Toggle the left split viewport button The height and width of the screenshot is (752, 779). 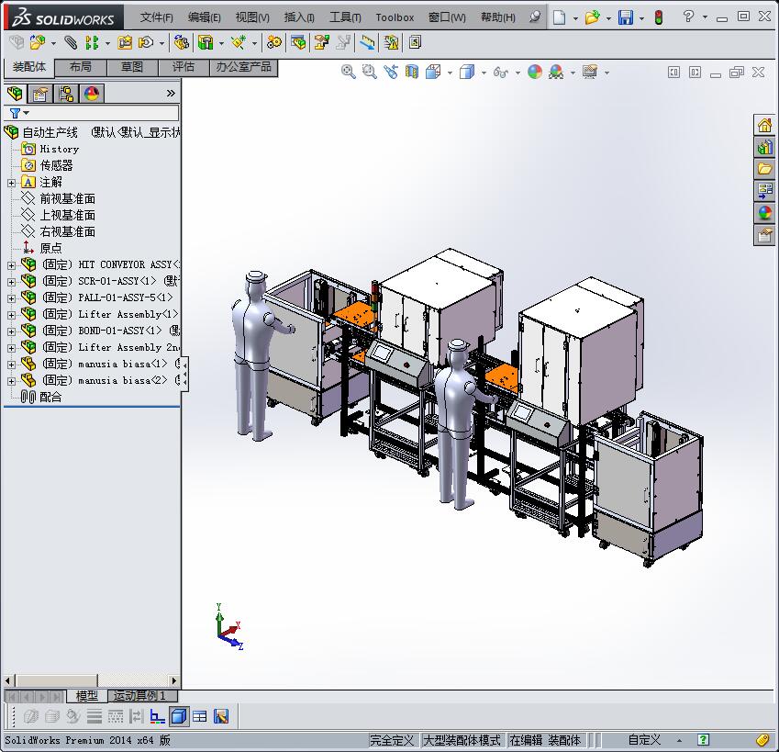point(673,73)
